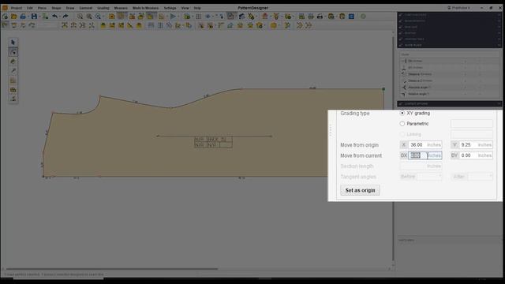Toggle the DX button in Move from current row
The image size is (505, 284).
(403, 155)
